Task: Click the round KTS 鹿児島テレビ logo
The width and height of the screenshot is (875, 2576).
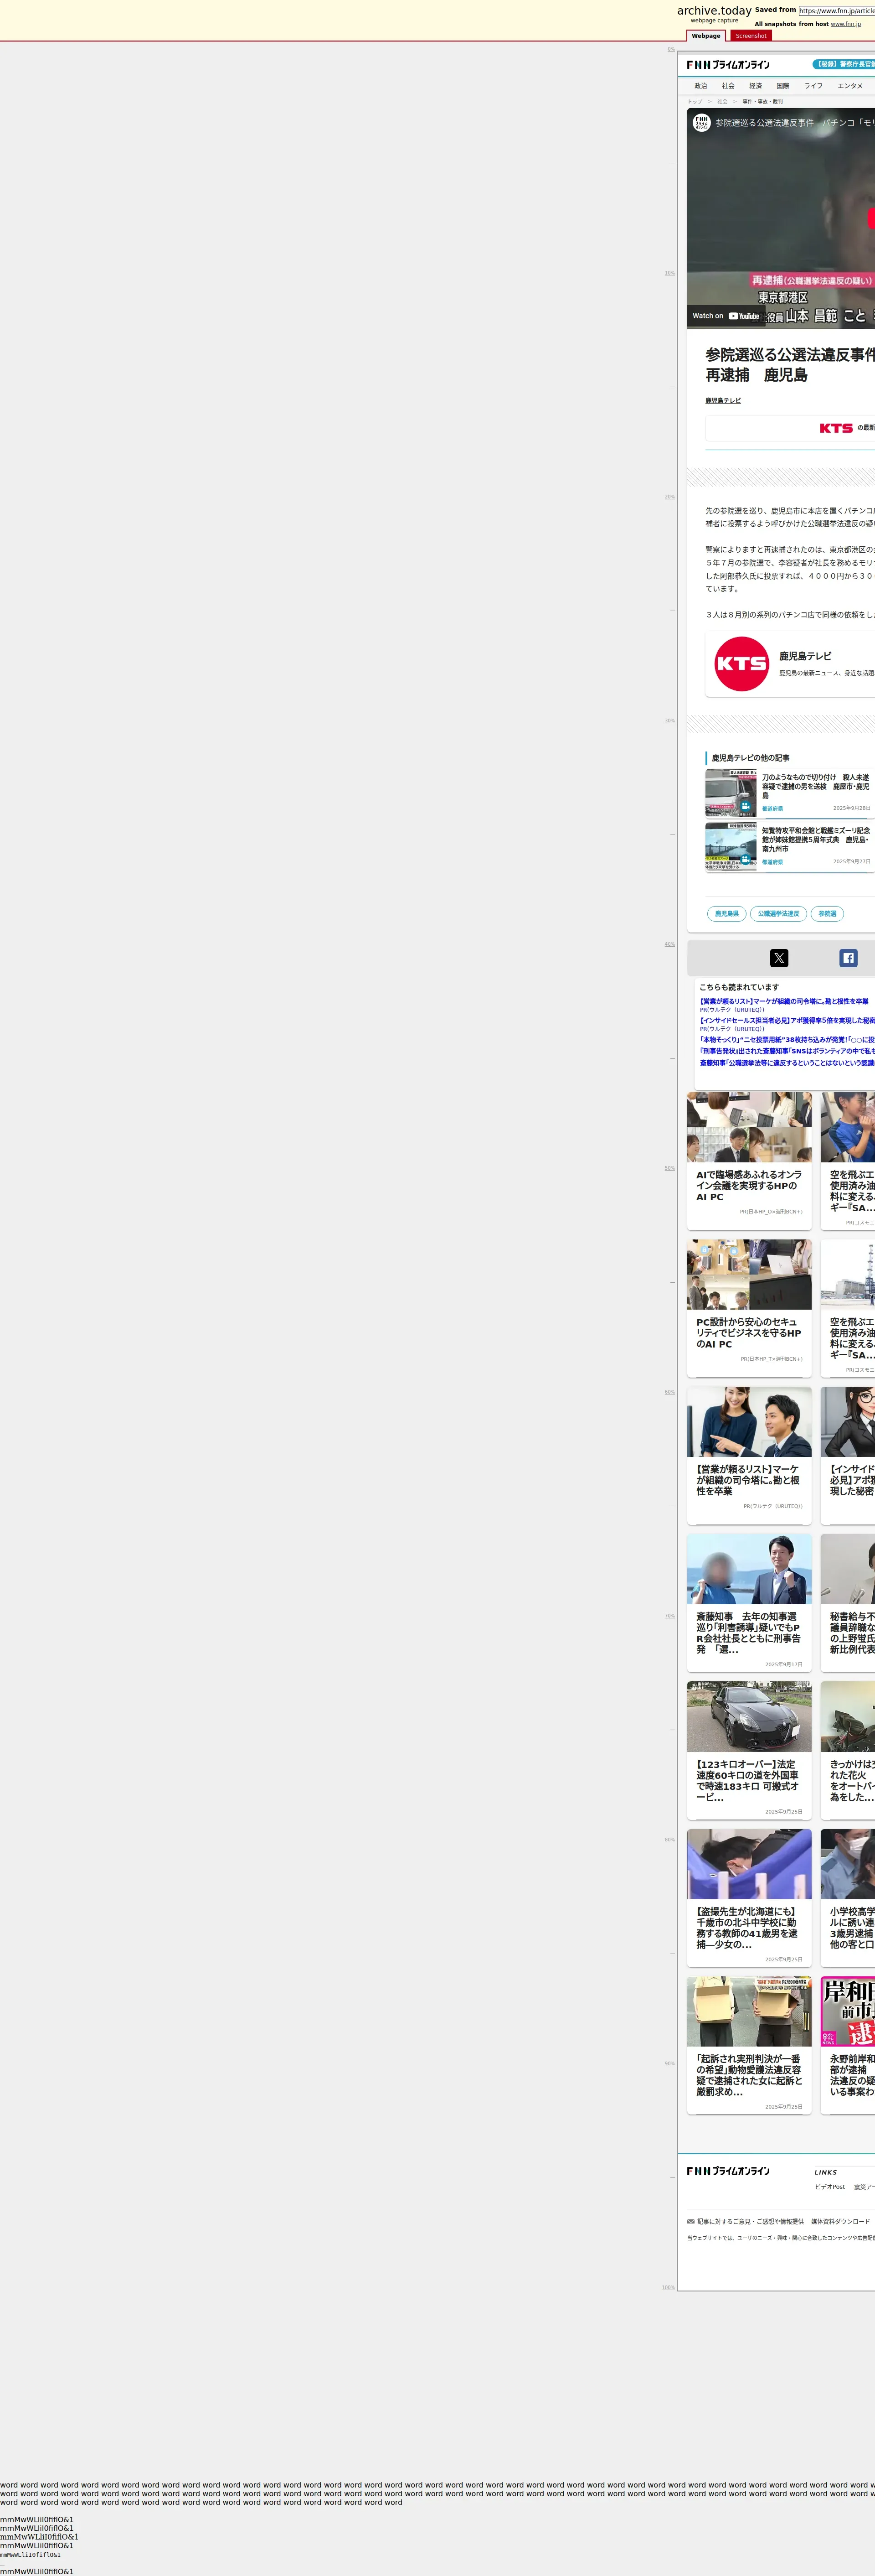Action: (x=741, y=664)
